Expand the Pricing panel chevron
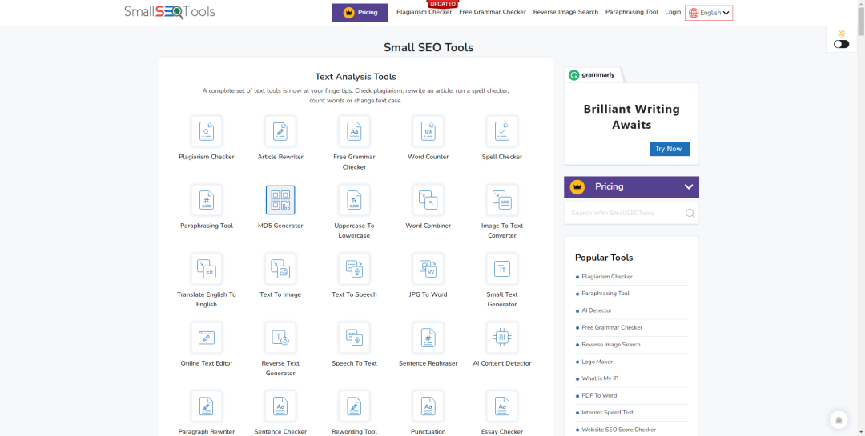 click(x=688, y=187)
